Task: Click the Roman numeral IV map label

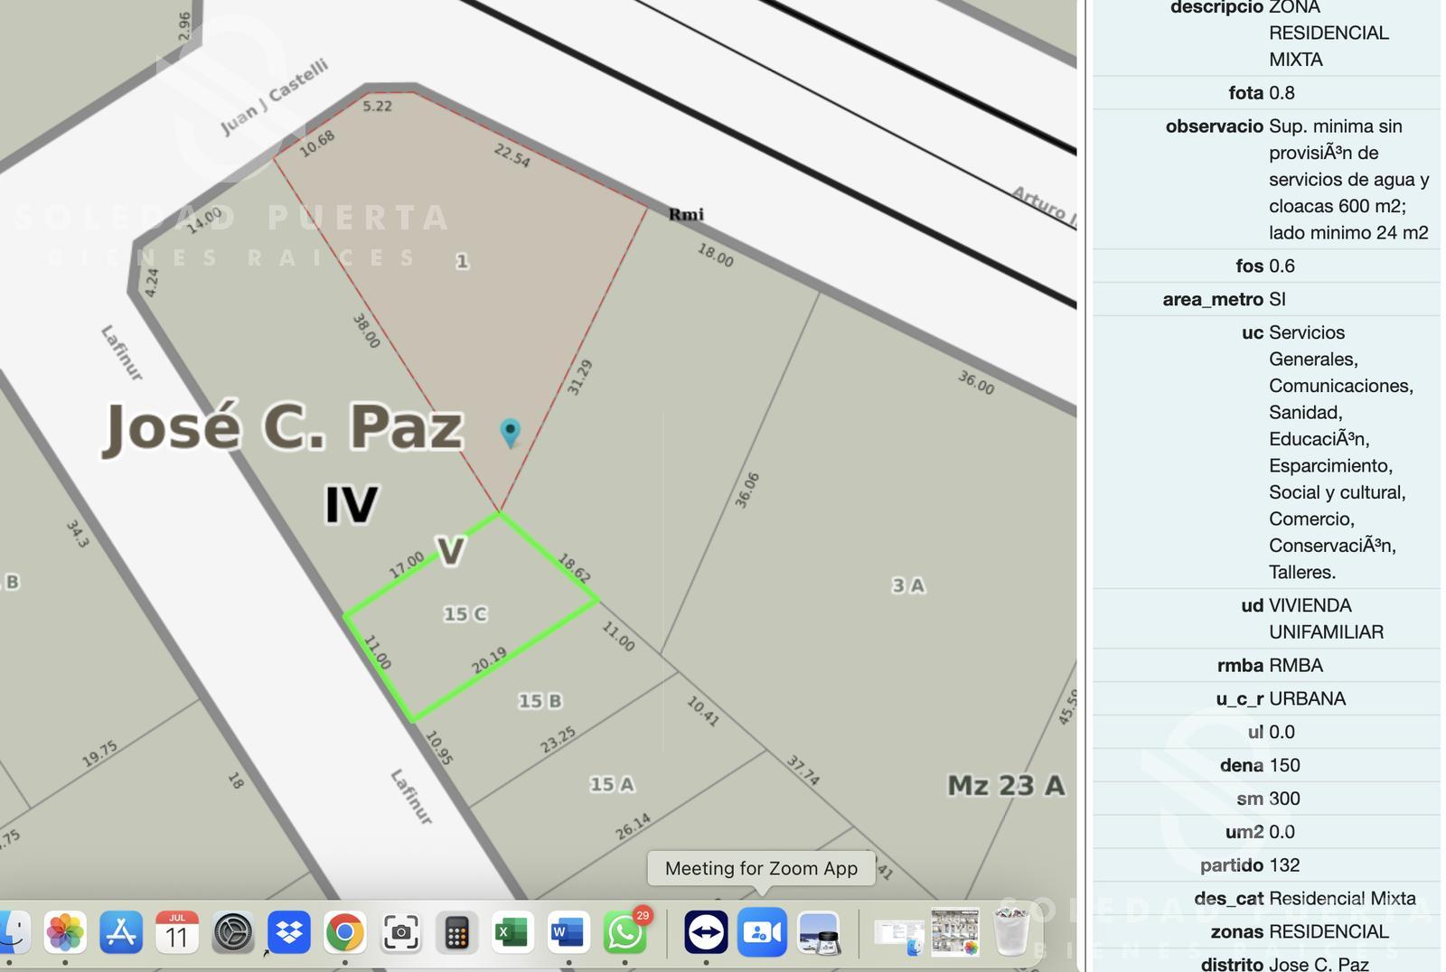Action: click(352, 504)
